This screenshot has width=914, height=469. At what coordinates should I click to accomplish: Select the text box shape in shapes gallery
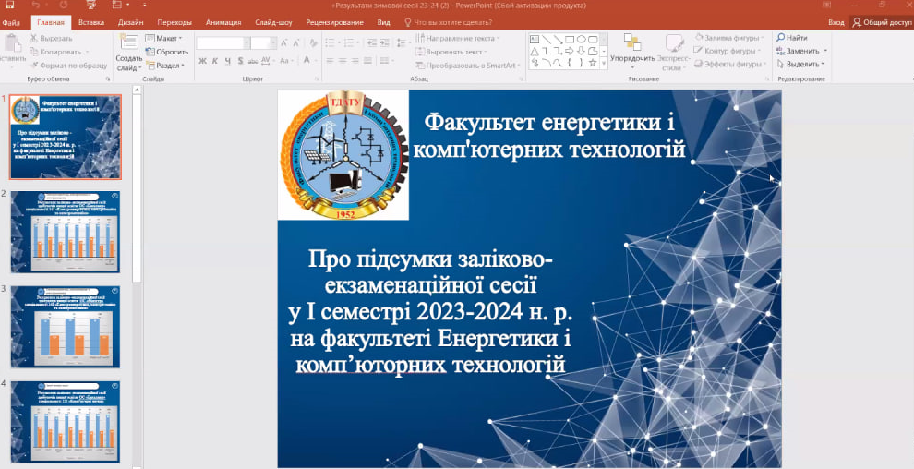(x=535, y=40)
